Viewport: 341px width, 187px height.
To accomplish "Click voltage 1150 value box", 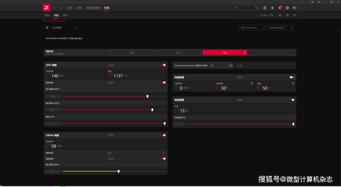I will 53,123.
